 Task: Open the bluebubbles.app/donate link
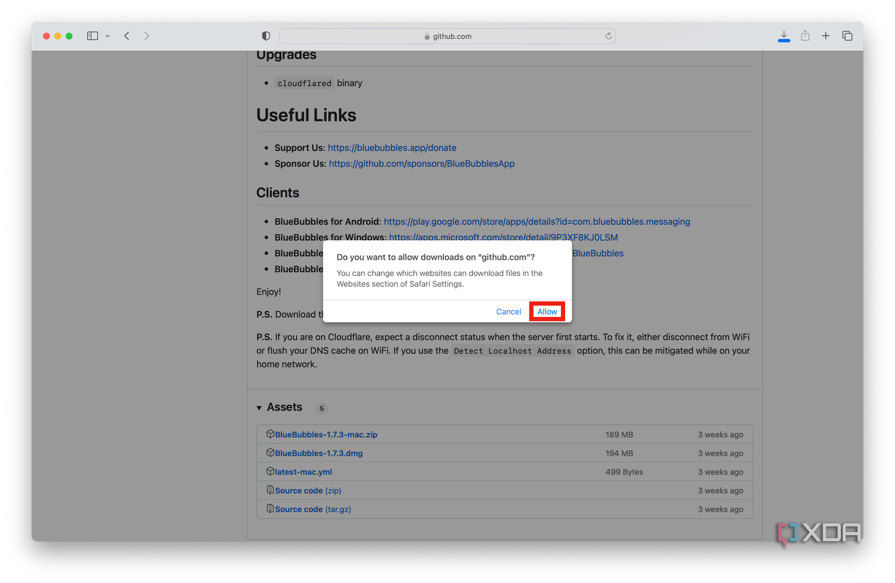coord(392,148)
